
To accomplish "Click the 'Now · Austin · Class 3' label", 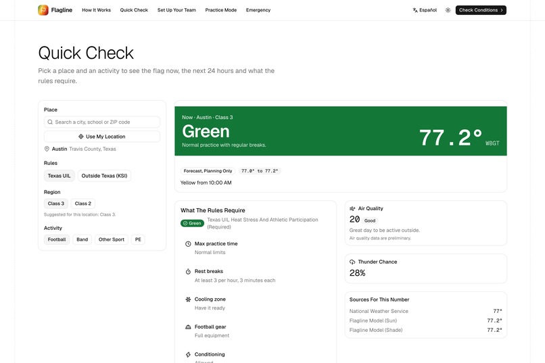I will (x=208, y=118).
